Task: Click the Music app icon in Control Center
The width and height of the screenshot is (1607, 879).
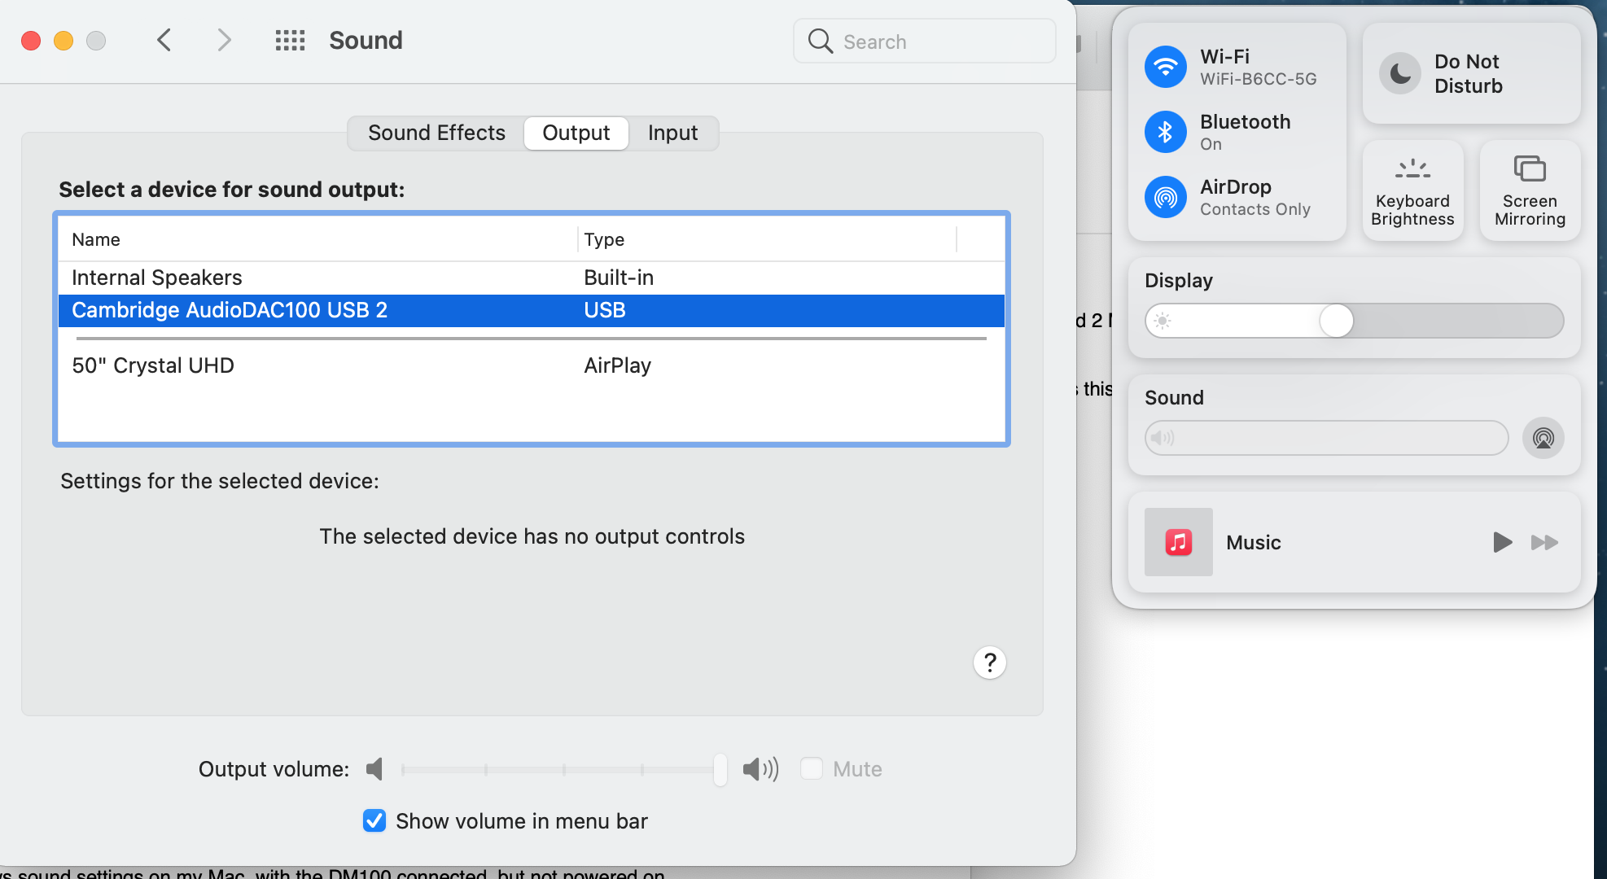Action: coord(1178,542)
